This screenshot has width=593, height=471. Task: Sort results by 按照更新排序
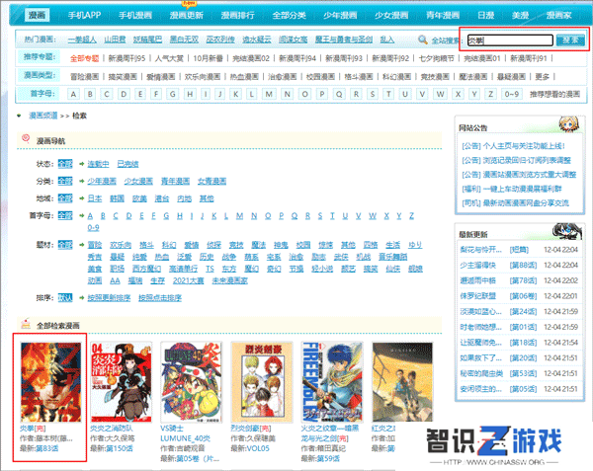point(109,298)
